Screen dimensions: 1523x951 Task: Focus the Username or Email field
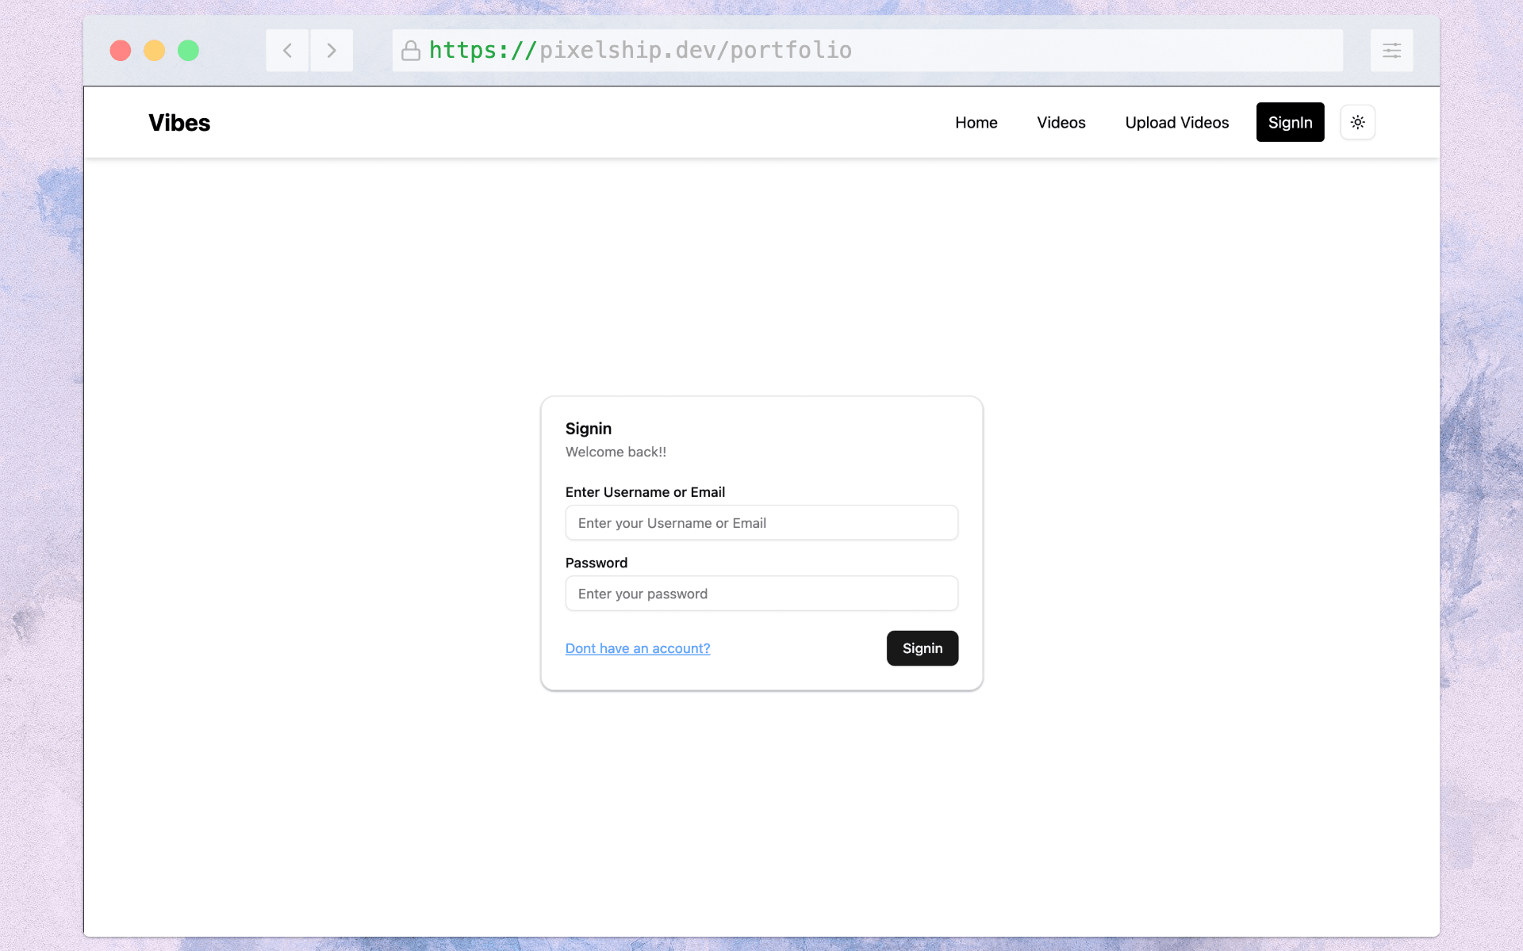point(761,523)
